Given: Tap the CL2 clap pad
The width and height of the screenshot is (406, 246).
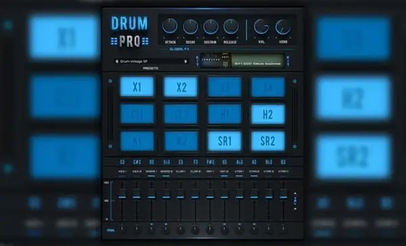Looking at the screenshot, I should click(x=181, y=114).
